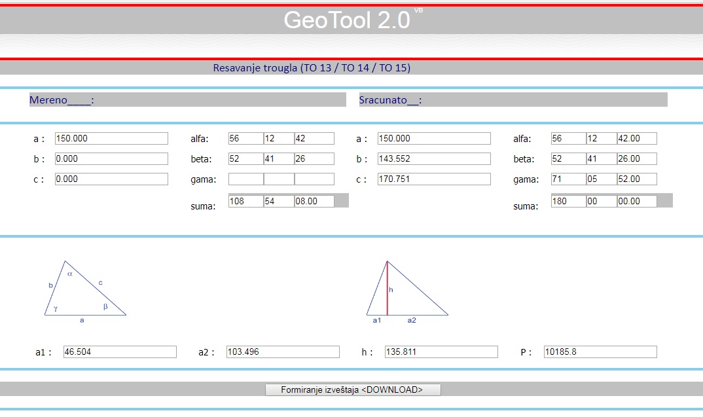The height and width of the screenshot is (417, 703).
Task: Click the GeoTool 2.0 header title
Action: (348, 20)
